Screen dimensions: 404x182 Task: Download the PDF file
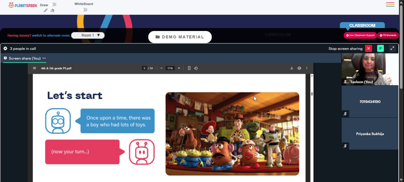point(292,68)
